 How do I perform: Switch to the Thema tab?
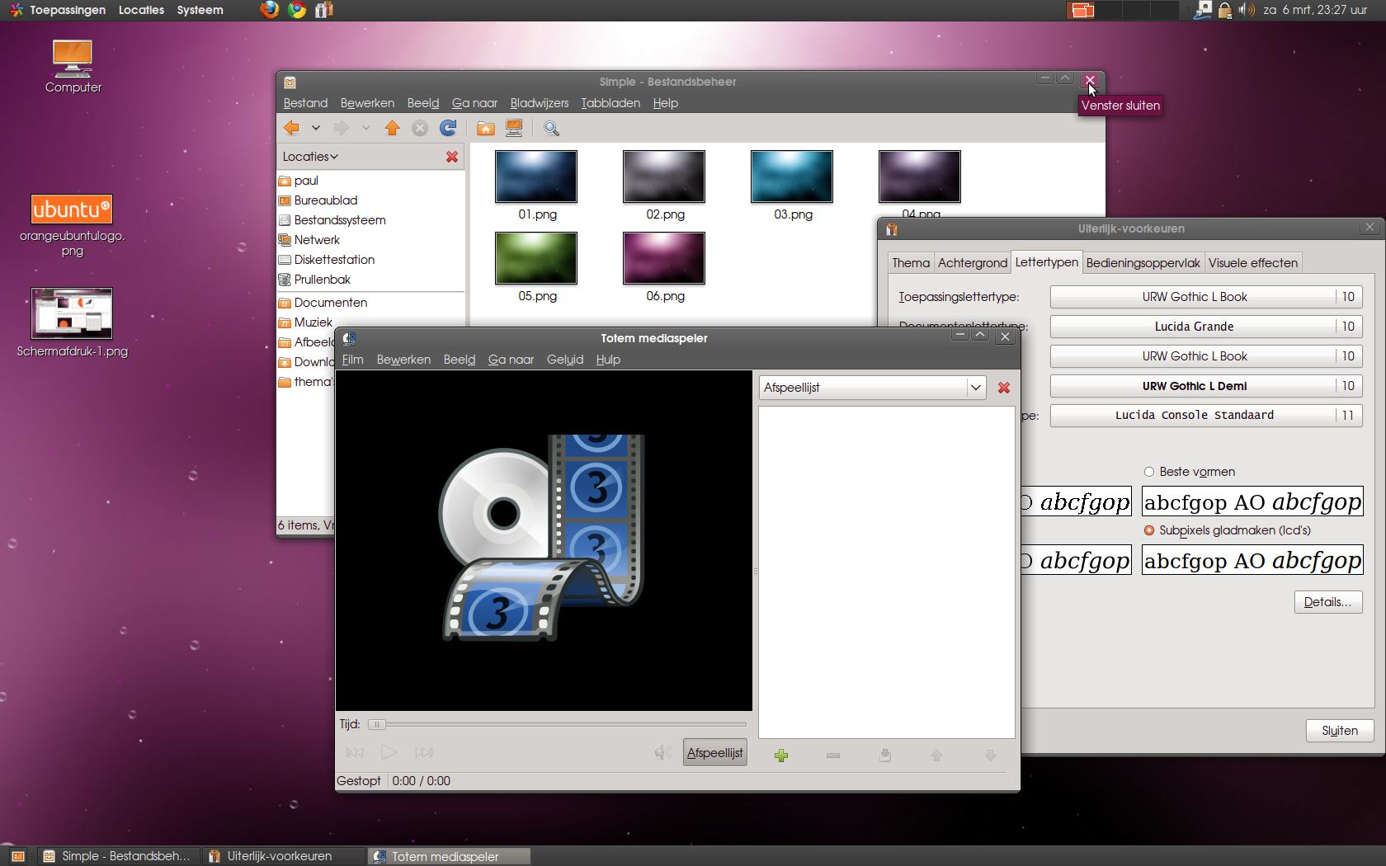click(911, 263)
